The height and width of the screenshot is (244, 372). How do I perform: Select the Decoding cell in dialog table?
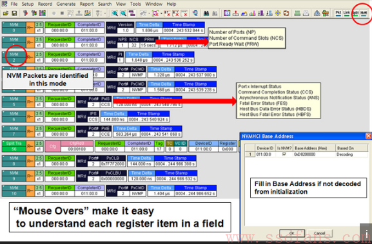point(351,155)
